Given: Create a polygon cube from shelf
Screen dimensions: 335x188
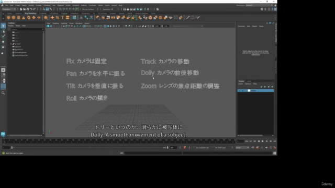Looking at the screenshot, I should point(14,17).
